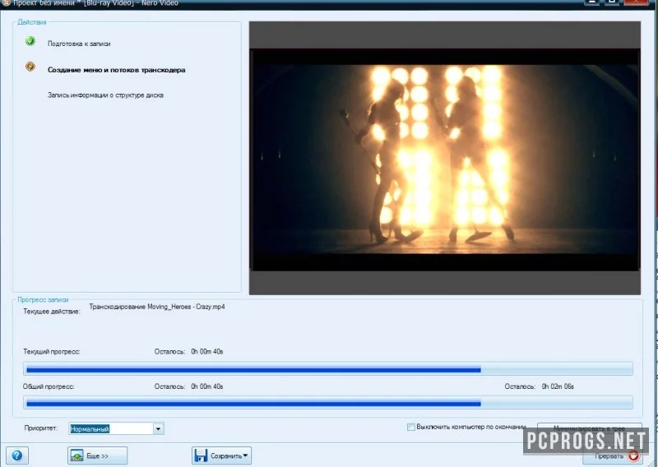Click the 0h 02m 06s remaining time
Viewport: 658px width, 467px height.
(x=558, y=386)
